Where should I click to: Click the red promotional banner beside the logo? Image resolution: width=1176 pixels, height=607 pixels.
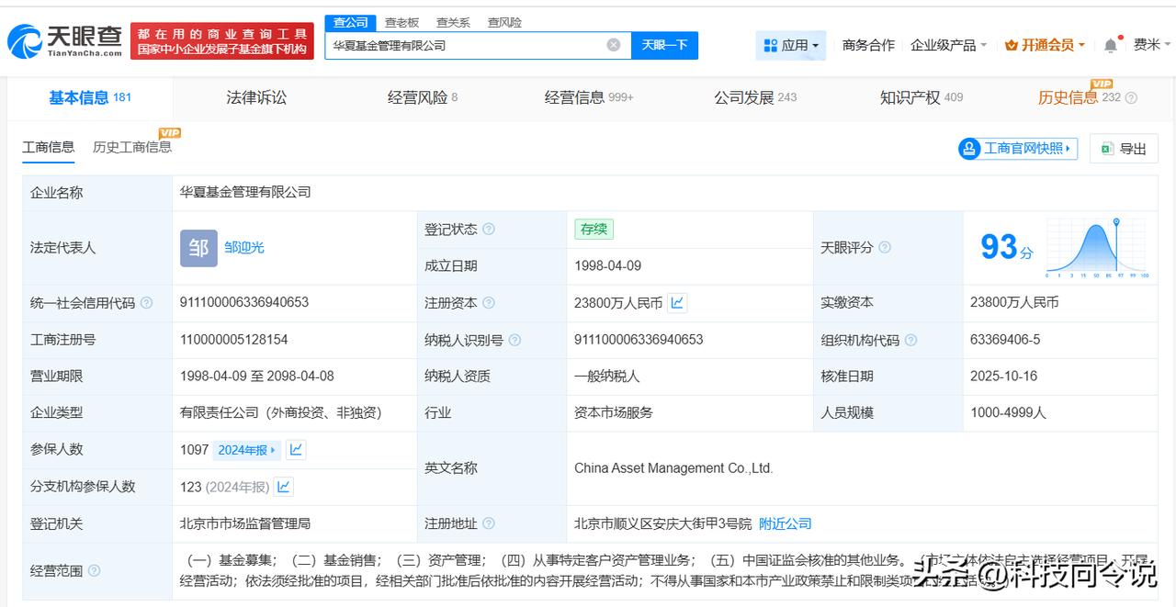[222, 41]
